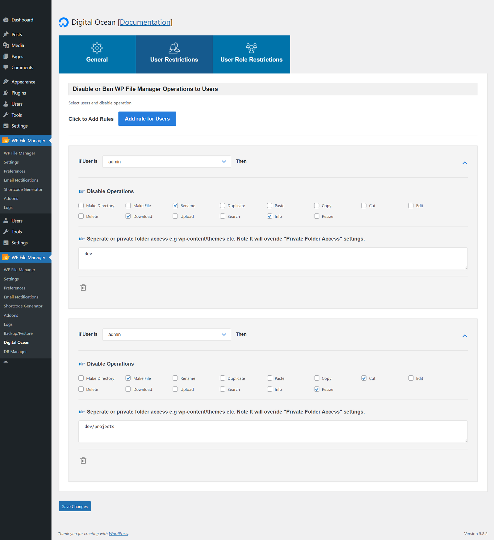Check Make Directory in the first rule
Screen dimensions: 494x540
pos(81,205)
